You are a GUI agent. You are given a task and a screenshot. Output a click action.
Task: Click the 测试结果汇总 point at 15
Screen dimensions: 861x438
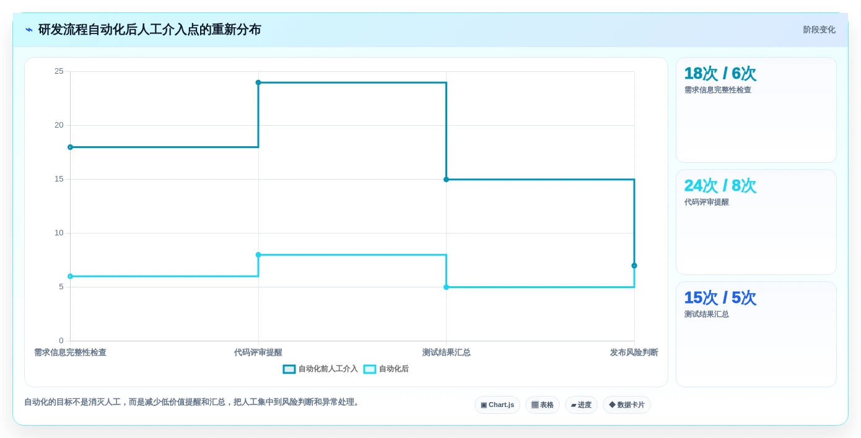click(446, 180)
